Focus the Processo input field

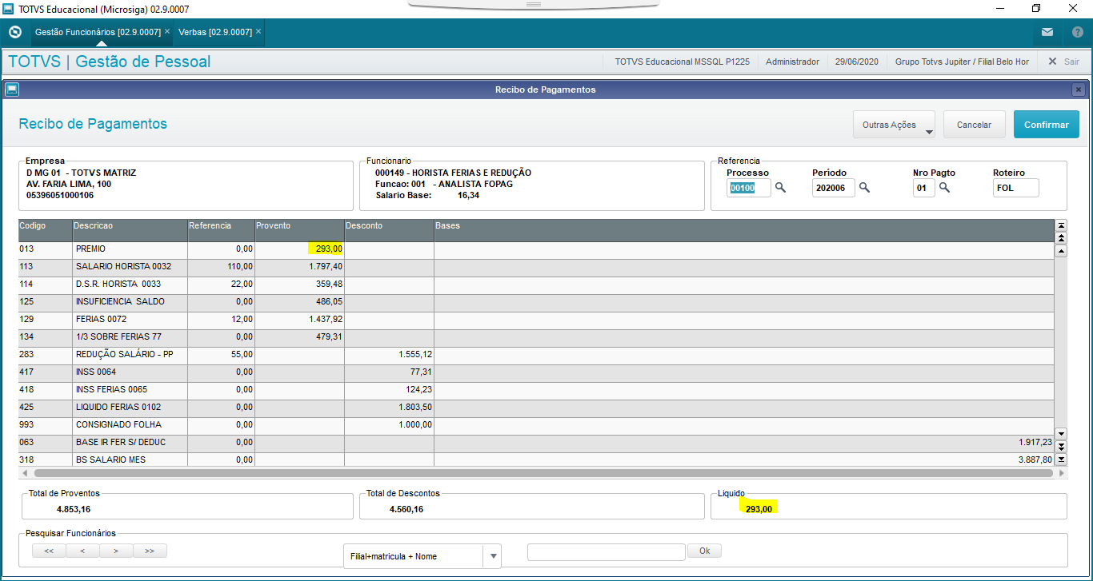pos(749,188)
